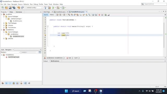
Task: Click the Profile Project toolbar icon
Action: point(63,8)
